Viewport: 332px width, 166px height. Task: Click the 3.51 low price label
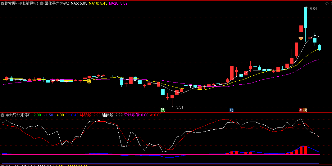[179, 107]
